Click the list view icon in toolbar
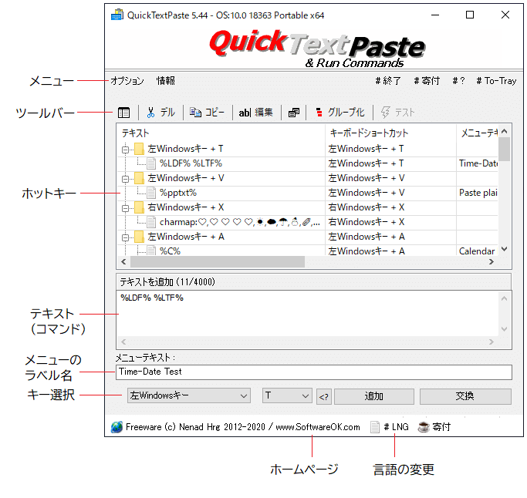The width and height of the screenshot is (527, 498). pyautogui.click(x=123, y=113)
